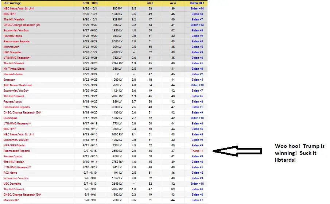Screen dimensions: 330x204
Task: Click the Biden +2 spread link
Action: tap(197, 74)
